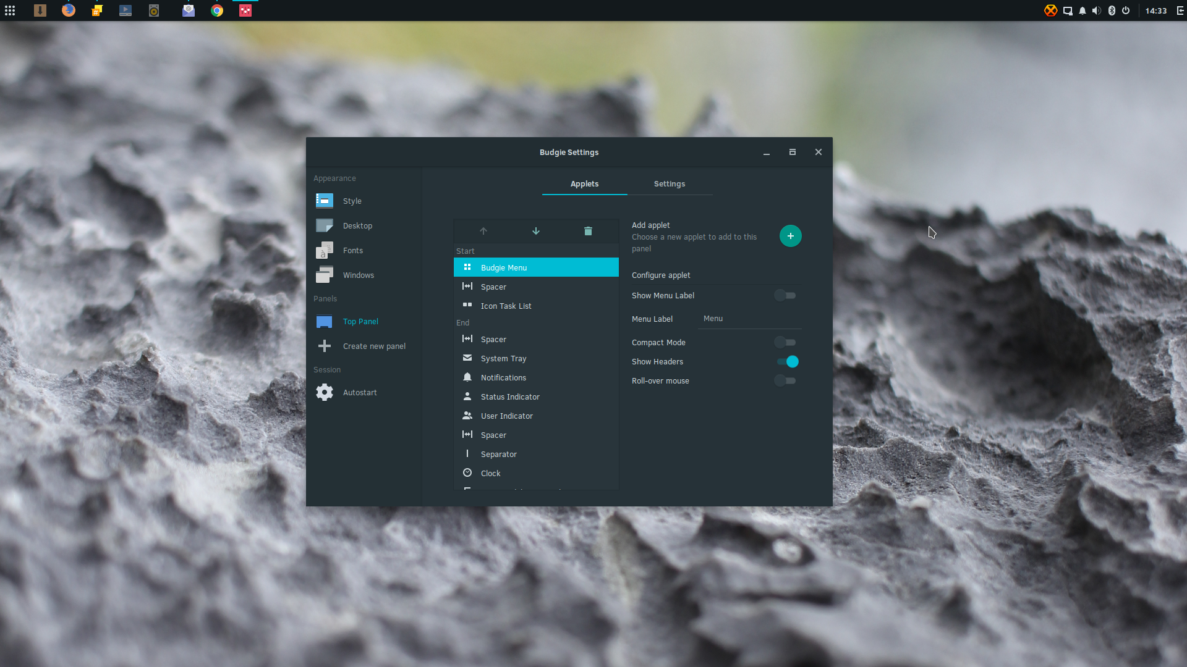Select the User Indicator applet
Screen dimensions: 1187x667
536,416
